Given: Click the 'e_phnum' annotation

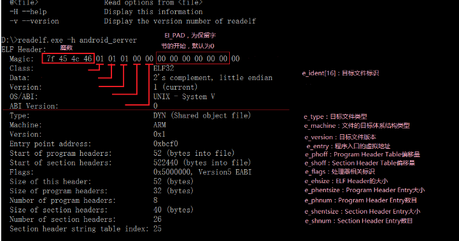Looking at the screenshot, I should pyautogui.click(x=360, y=200).
